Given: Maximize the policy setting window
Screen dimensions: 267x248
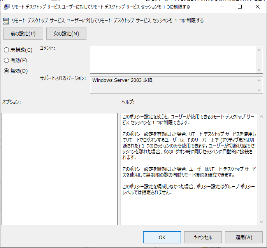Looking at the screenshot, I should coord(240,7).
